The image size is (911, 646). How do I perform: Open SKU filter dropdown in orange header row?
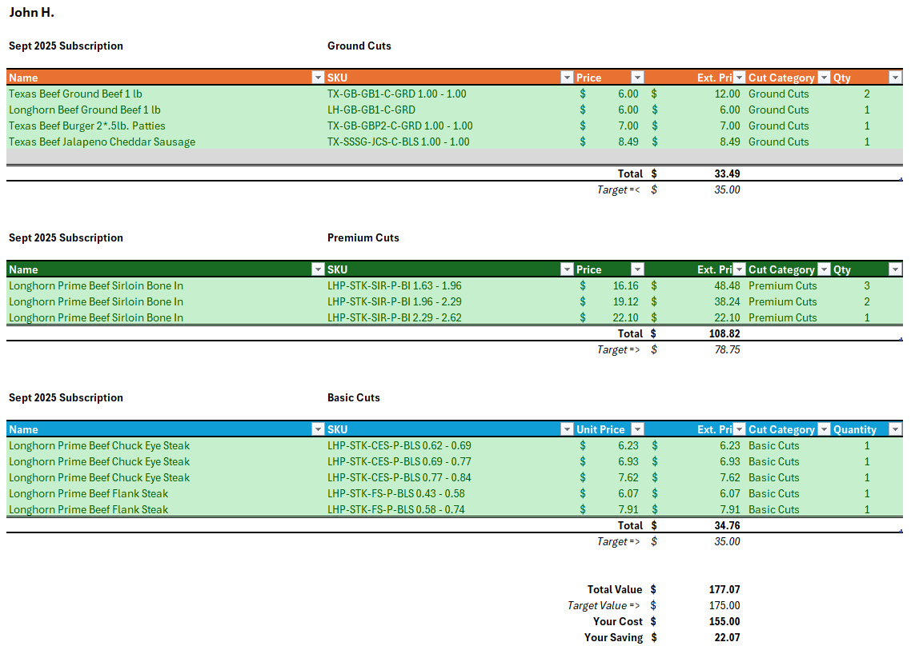566,78
